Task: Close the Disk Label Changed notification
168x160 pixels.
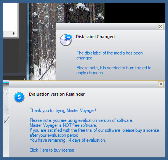Action: [x=161, y=27]
